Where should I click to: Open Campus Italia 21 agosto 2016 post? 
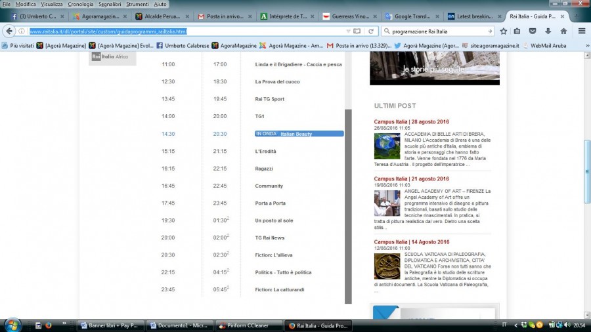(x=411, y=179)
